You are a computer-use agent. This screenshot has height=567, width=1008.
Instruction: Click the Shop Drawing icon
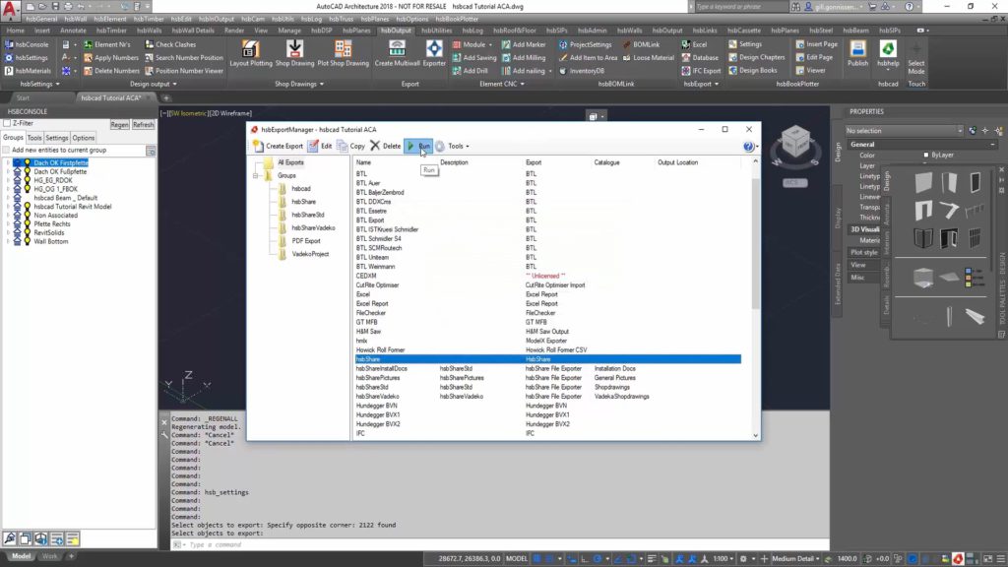(x=294, y=53)
